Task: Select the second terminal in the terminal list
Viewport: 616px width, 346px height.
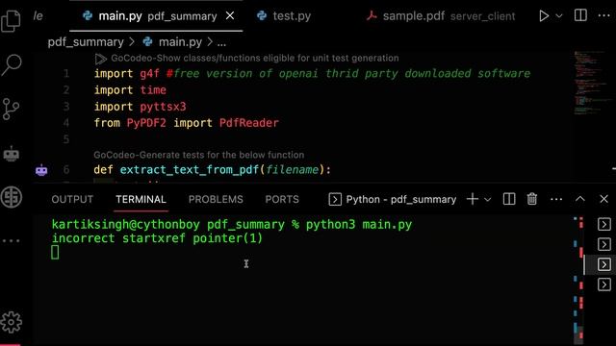Action: pos(604,244)
